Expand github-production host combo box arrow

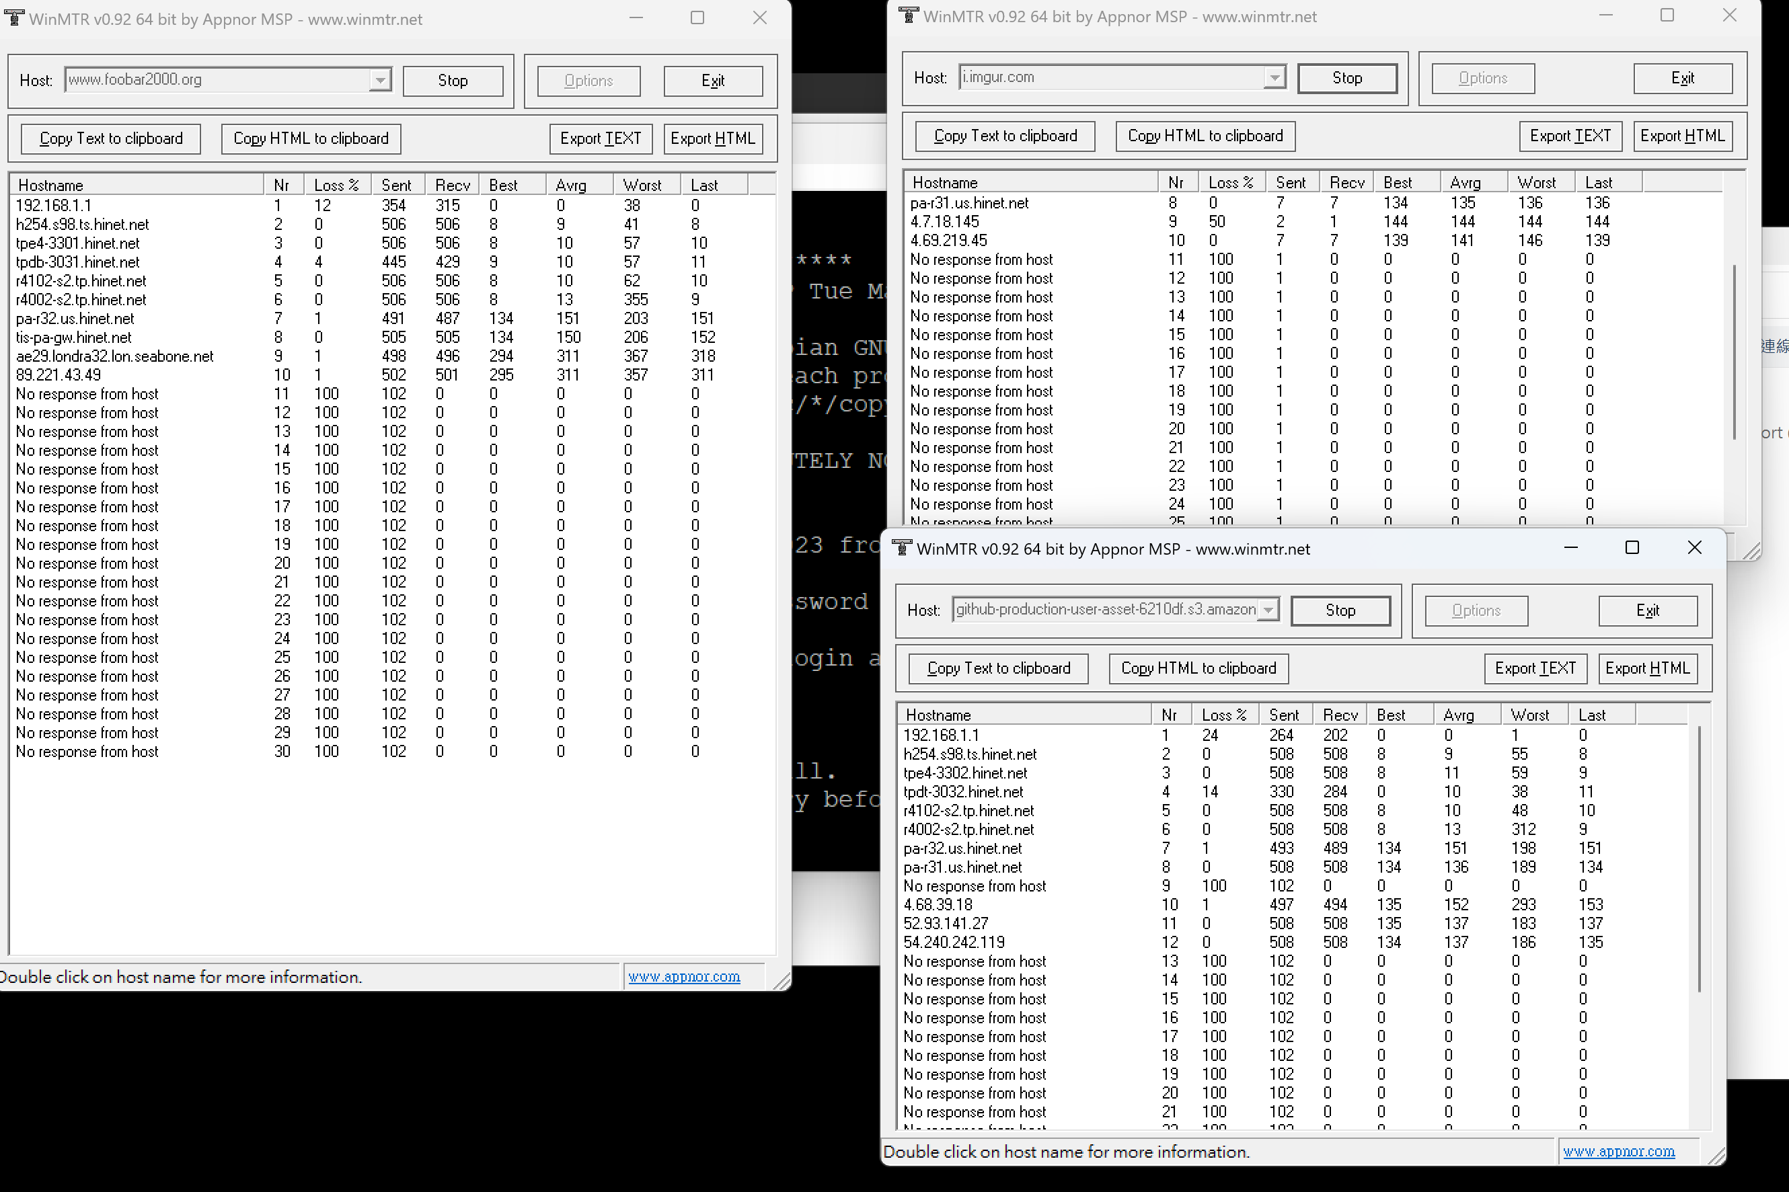click(x=1267, y=610)
